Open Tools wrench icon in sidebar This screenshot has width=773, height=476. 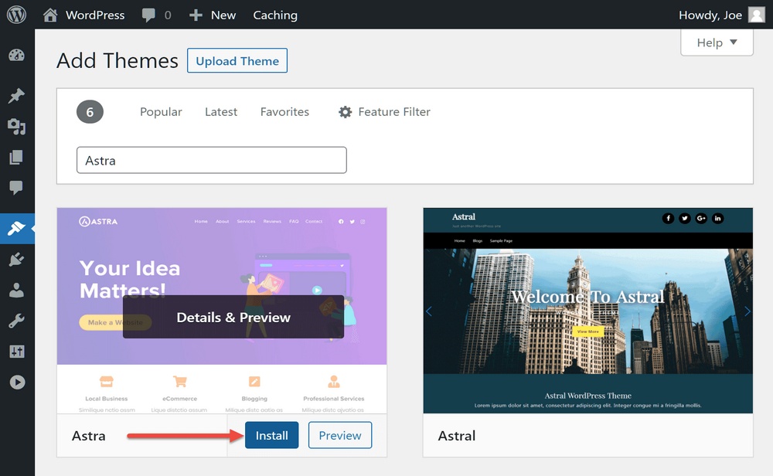pos(17,321)
